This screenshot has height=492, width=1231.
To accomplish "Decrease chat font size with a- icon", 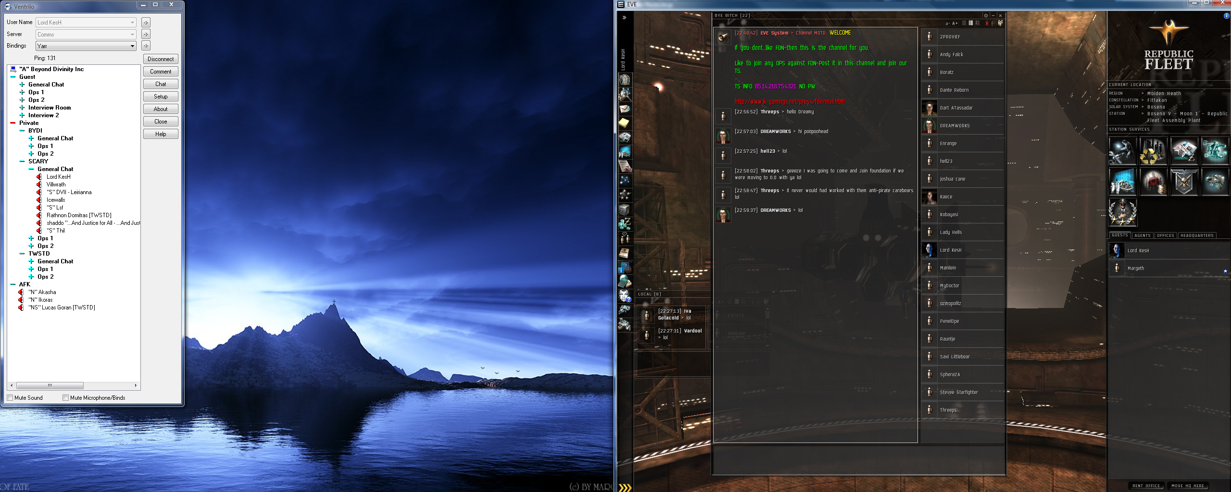I will 948,23.
